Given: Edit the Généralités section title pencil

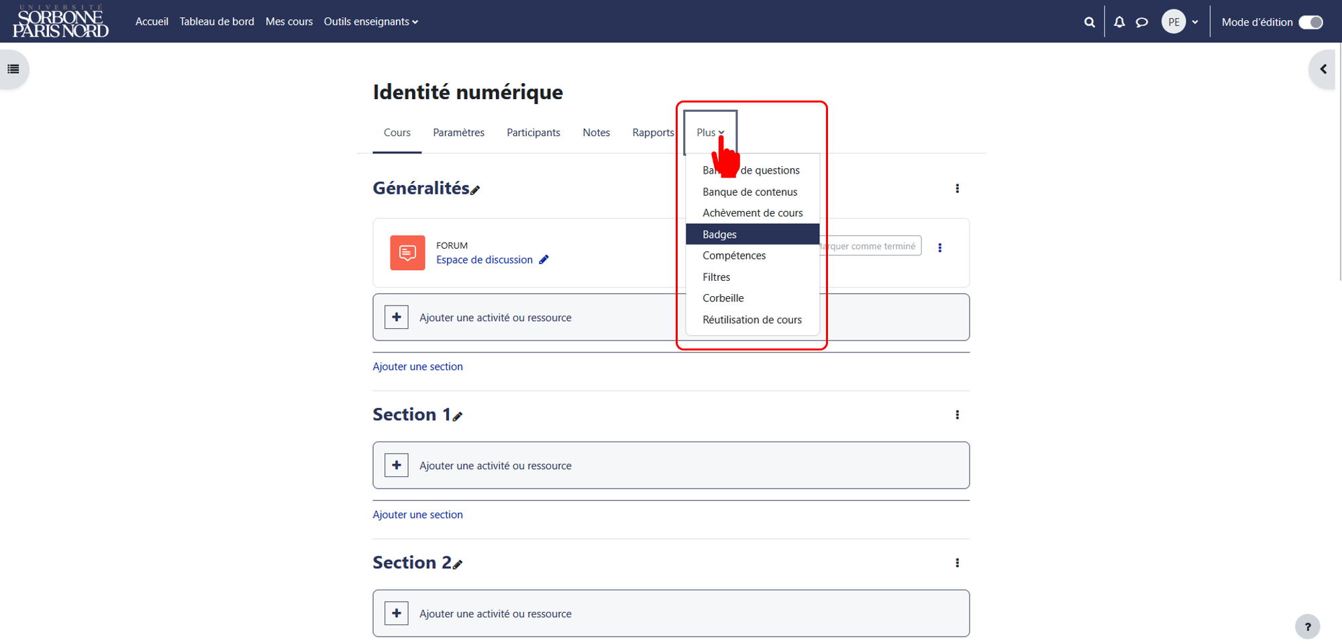Looking at the screenshot, I should [475, 190].
